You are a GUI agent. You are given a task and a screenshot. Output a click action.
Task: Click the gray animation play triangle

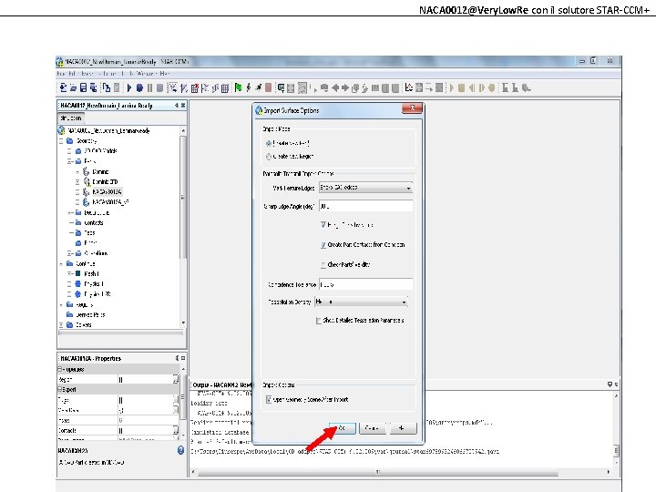coord(452,87)
